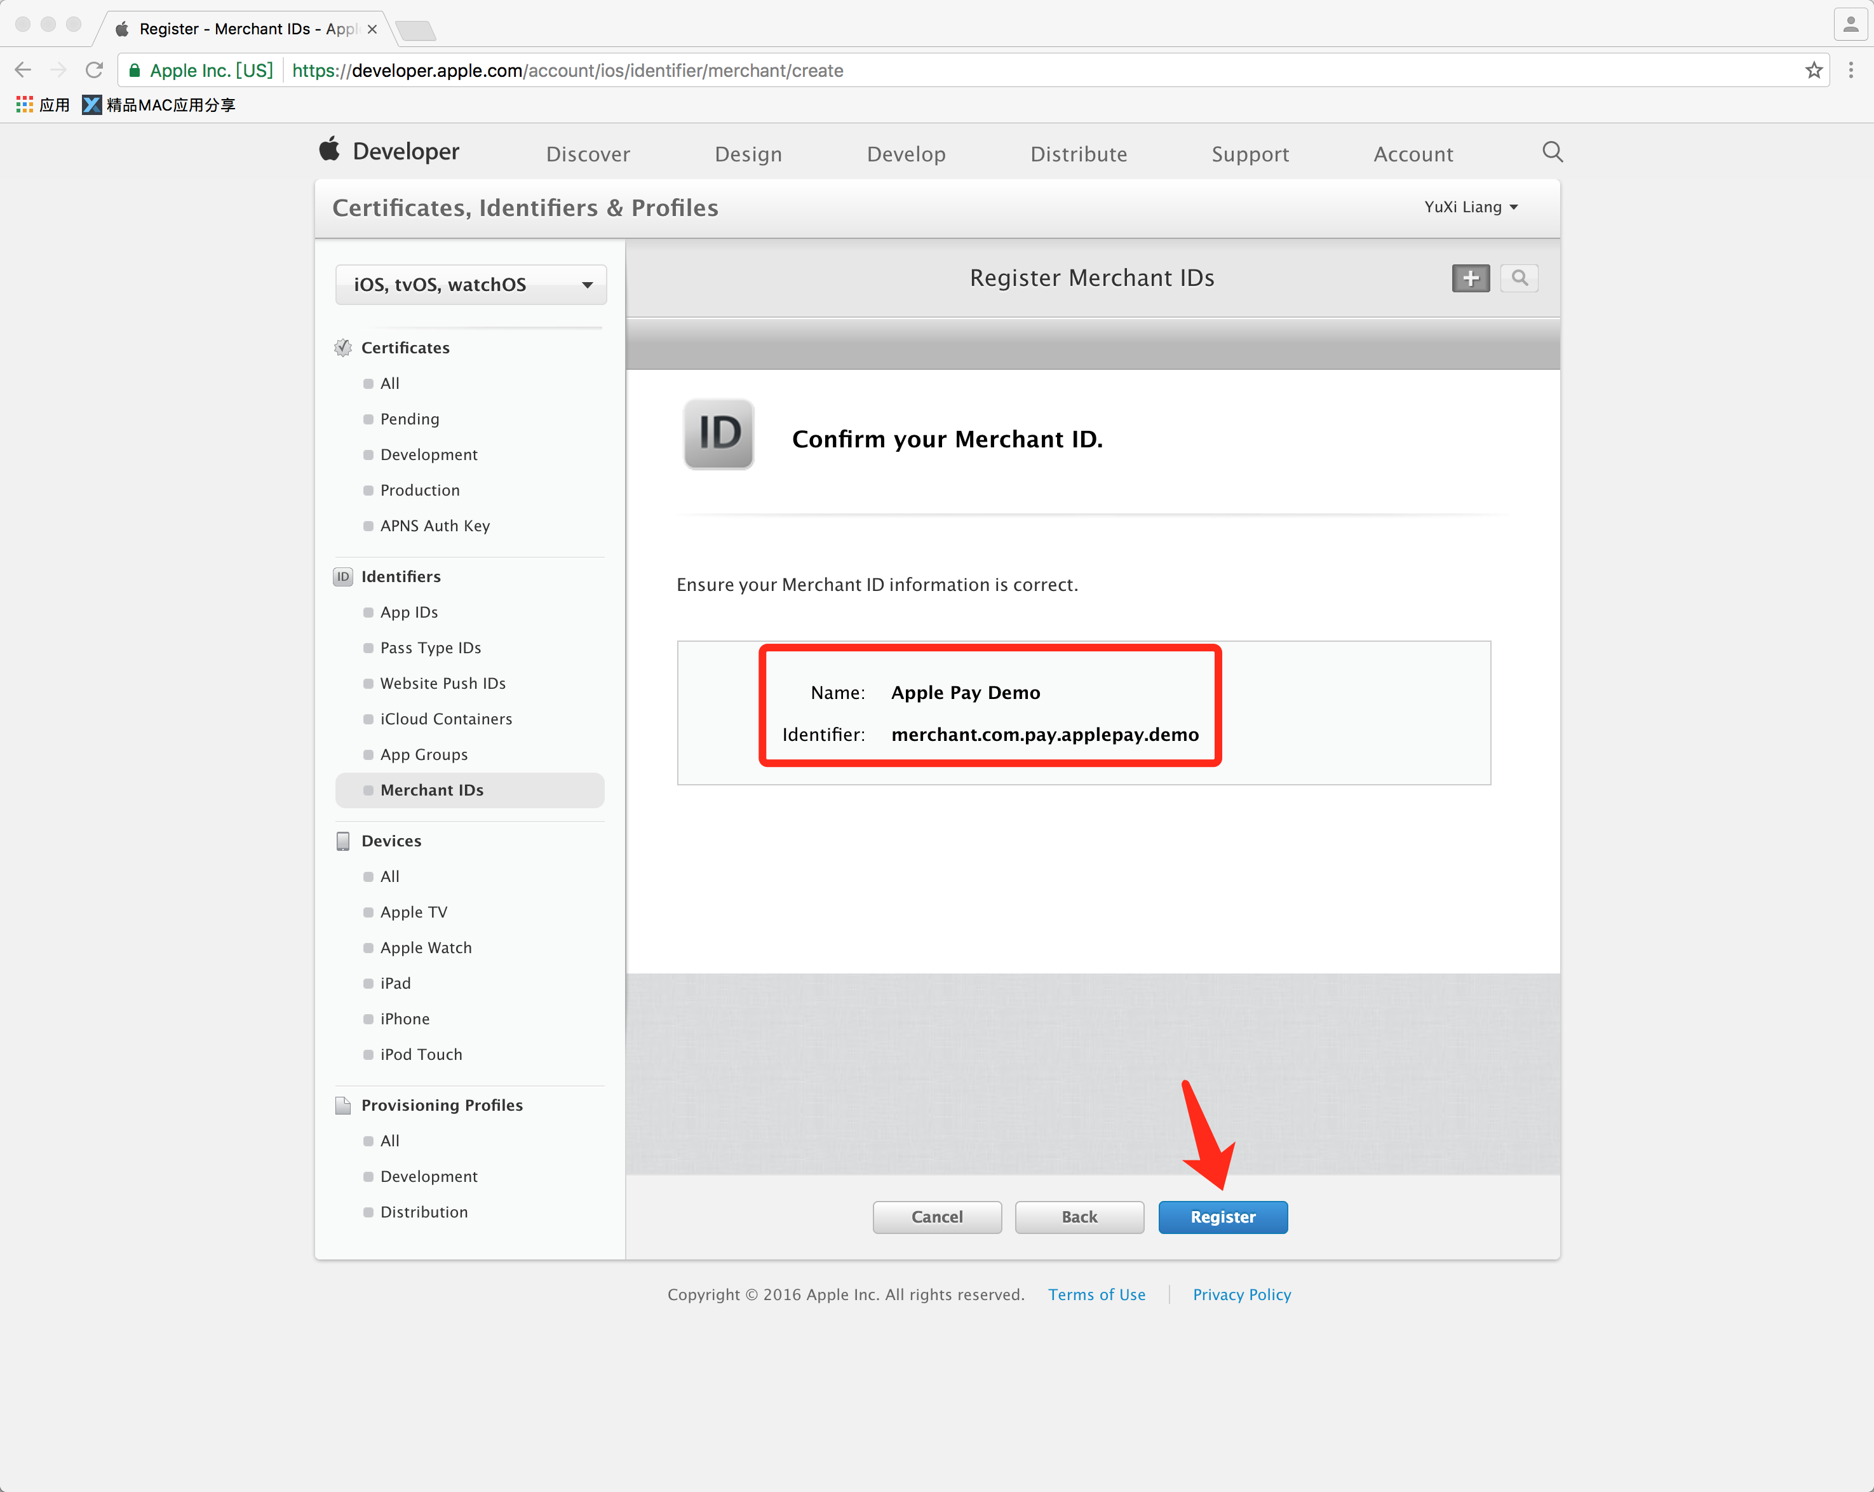This screenshot has width=1874, height=1492.
Task: Open the Account menu item
Action: click(x=1412, y=154)
